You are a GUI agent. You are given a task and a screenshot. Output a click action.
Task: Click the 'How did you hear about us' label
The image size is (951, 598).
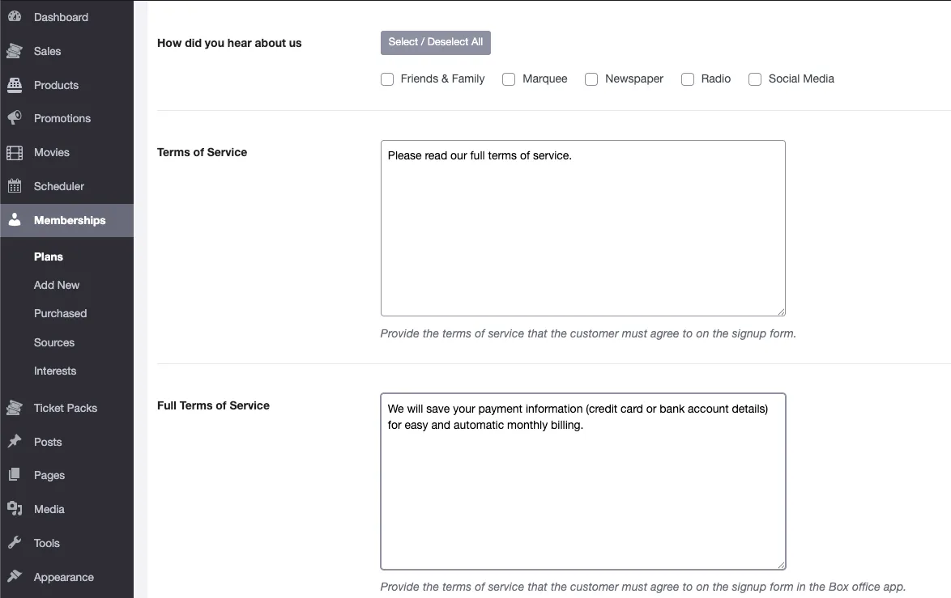(x=229, y=43)
